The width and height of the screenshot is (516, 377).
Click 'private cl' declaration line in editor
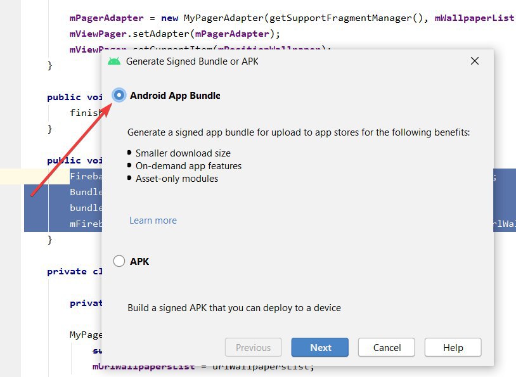[x=74, y=271]
